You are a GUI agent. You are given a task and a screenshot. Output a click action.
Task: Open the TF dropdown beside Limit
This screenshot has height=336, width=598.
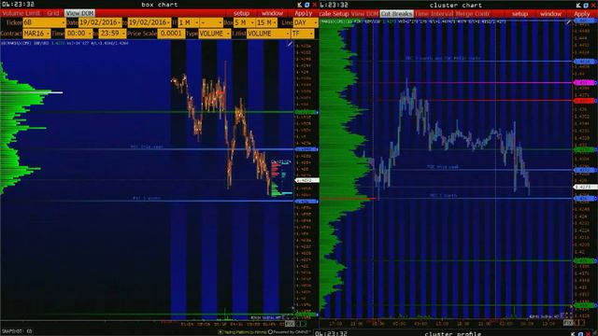point(303,34)
